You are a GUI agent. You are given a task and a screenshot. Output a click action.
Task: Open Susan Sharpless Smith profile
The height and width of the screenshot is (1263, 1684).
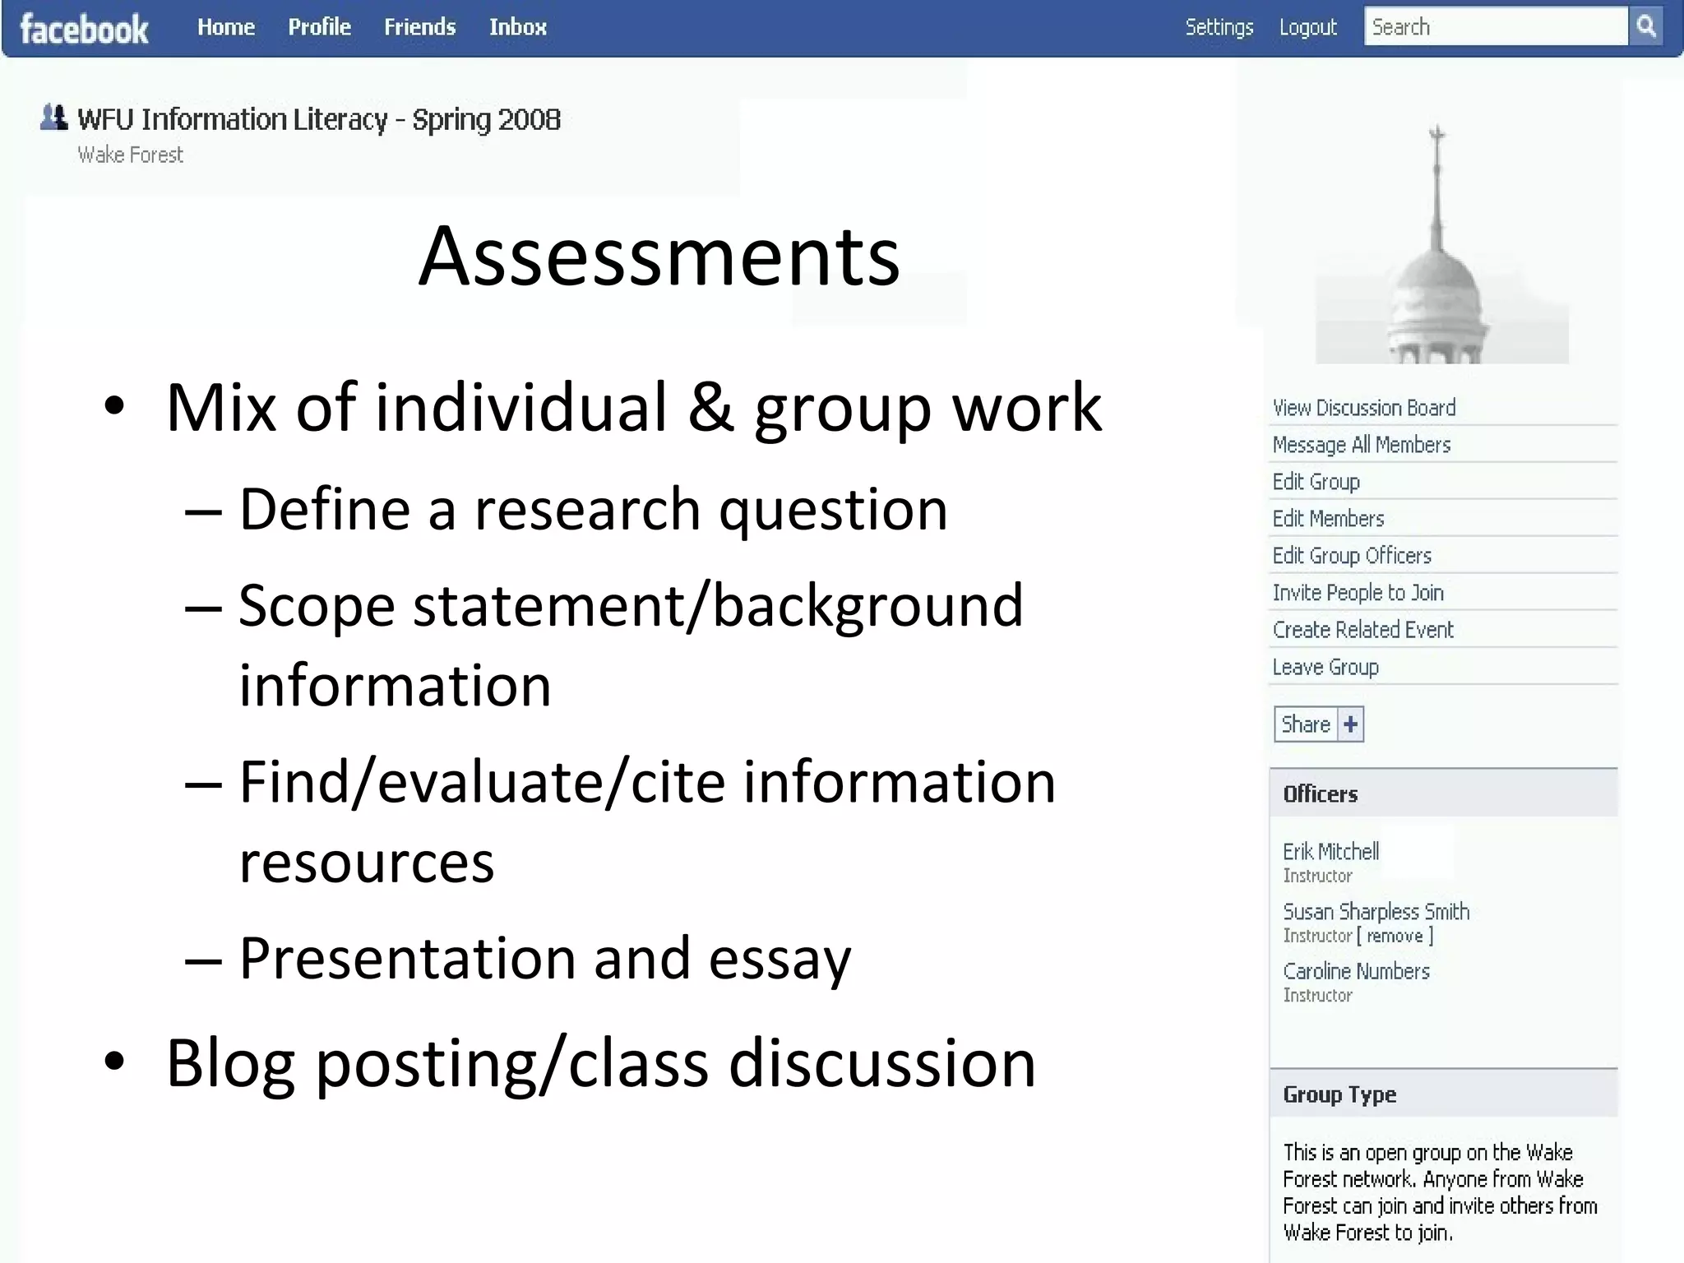1376,911
